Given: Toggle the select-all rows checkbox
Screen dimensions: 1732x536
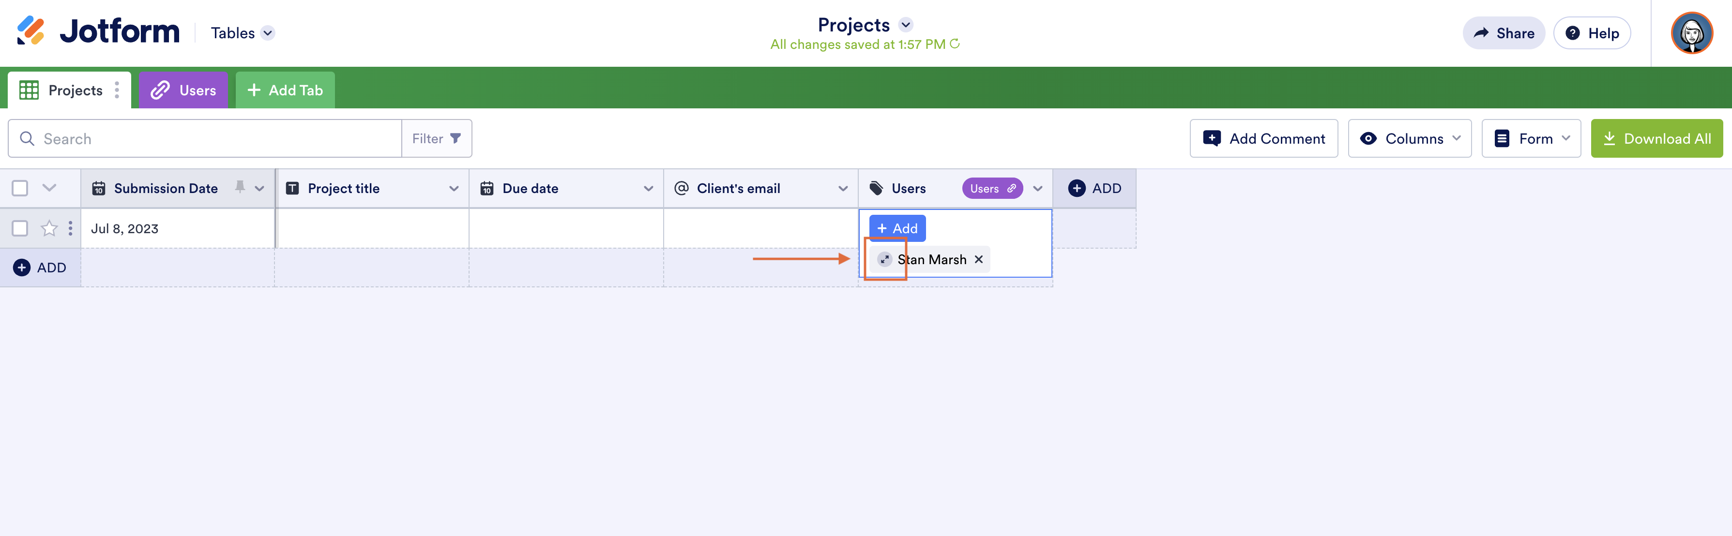Looking at the screenshot, I should point(20,188).
